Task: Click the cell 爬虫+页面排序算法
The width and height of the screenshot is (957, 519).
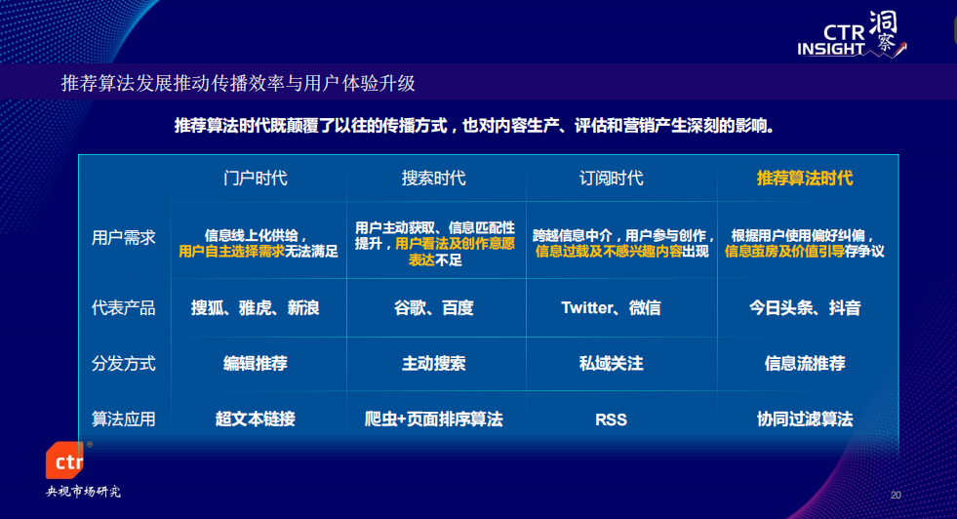Action: (433, 419)
